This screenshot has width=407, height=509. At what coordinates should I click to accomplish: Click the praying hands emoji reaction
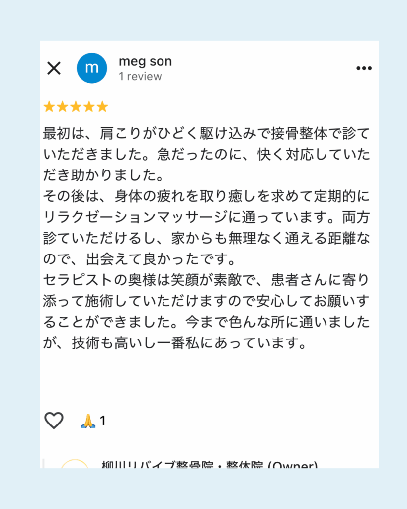pos(88,421)
